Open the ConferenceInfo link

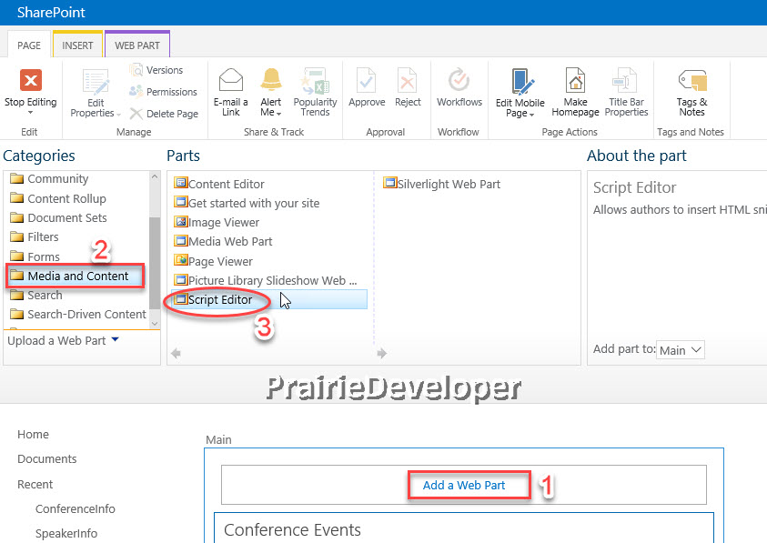75,508
